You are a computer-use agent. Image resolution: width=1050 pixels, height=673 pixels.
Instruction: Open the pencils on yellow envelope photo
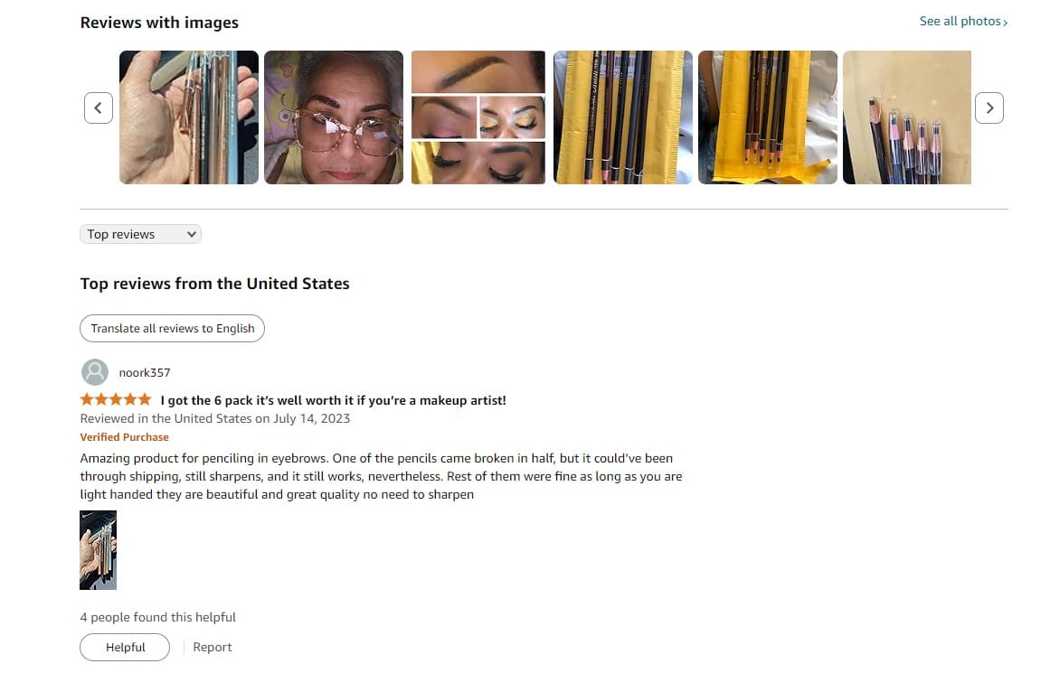tap(623, 117)
